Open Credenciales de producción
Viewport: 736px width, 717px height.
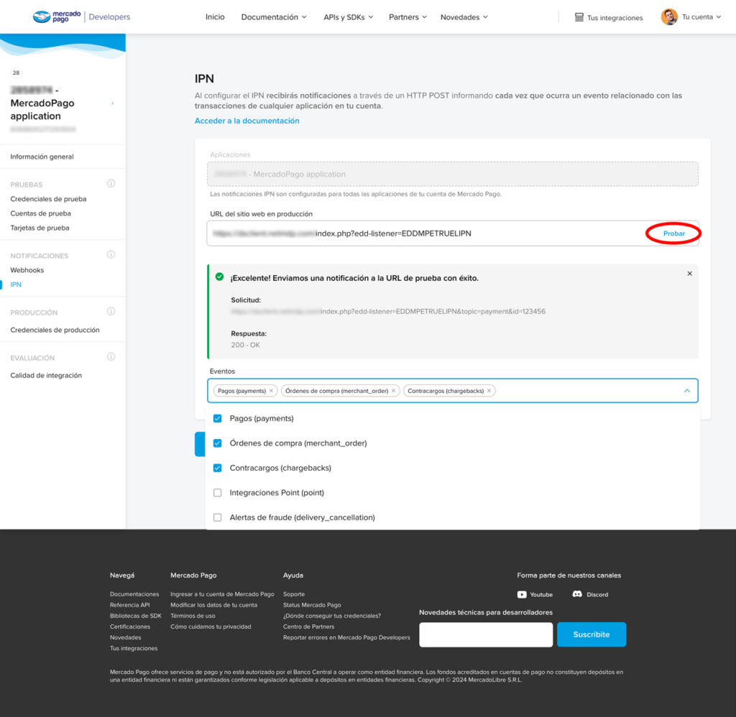[55, 330]
